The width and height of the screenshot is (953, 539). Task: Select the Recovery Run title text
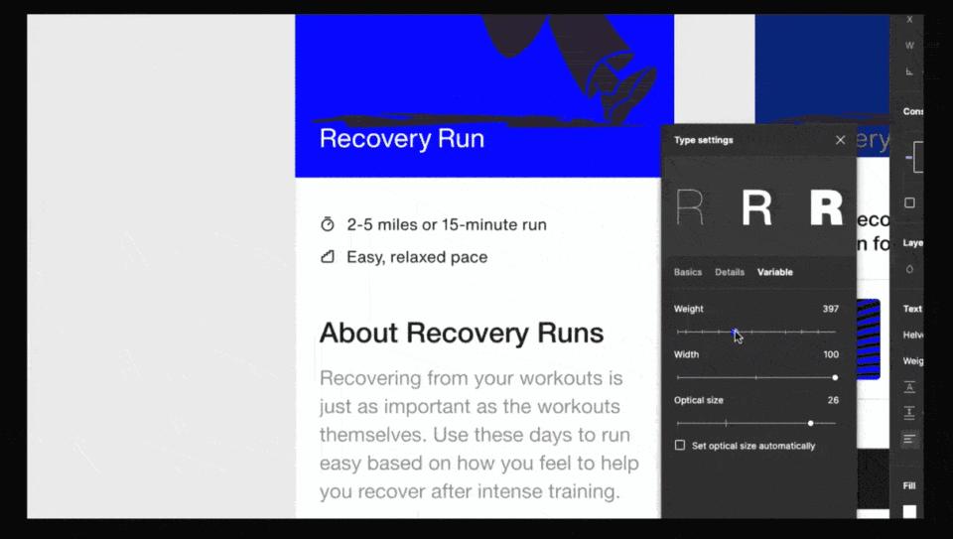click(x=402, y=139)
